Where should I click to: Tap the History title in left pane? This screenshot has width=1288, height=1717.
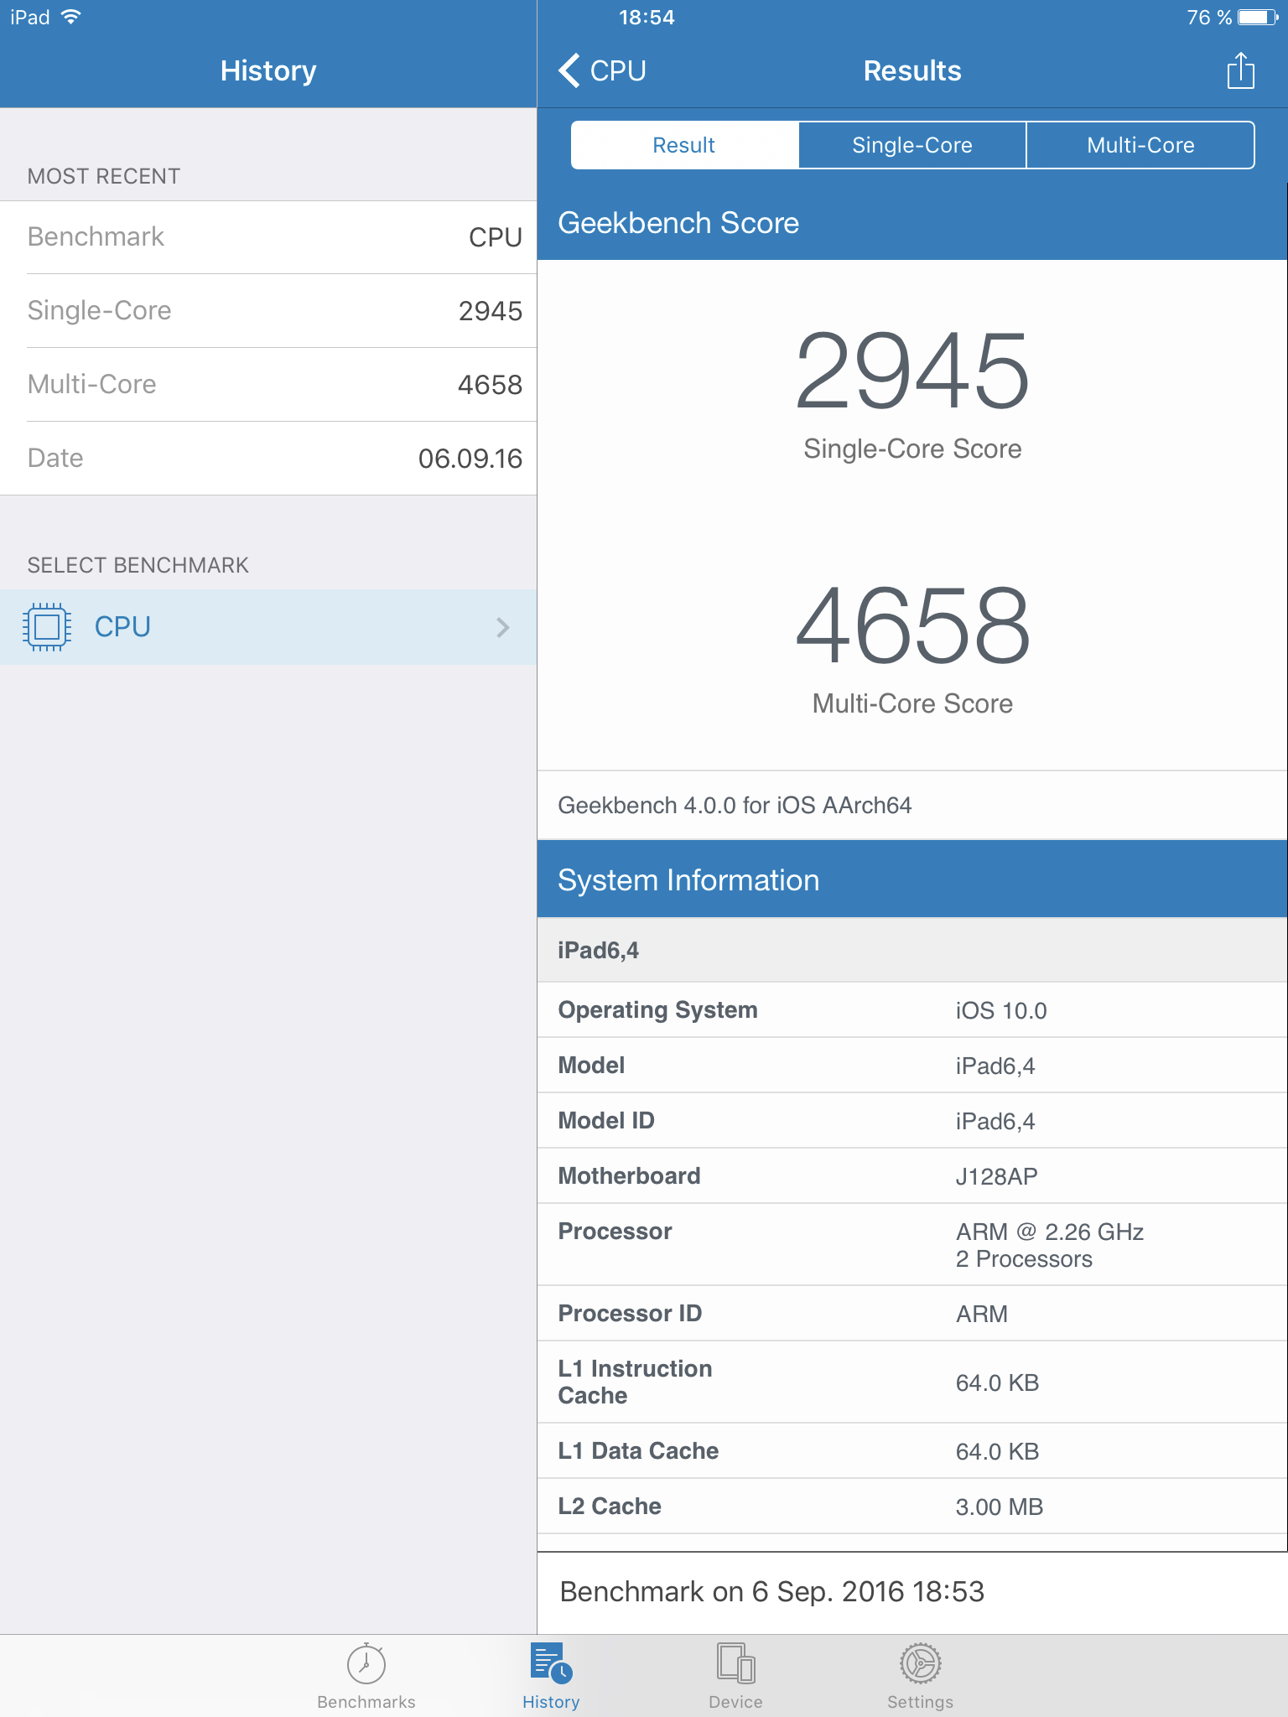click(268, 70)
